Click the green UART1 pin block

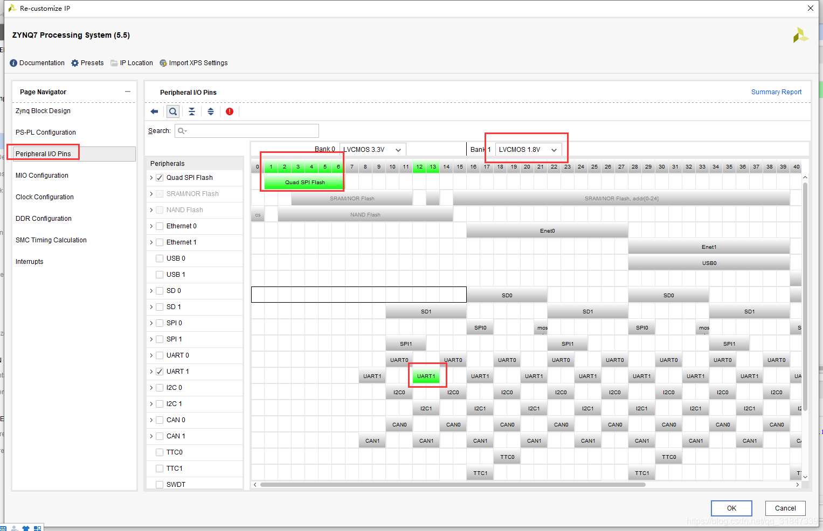tap(426, 376)
